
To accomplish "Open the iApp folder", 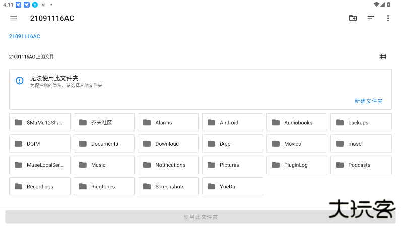I will [x=232, y=143].
